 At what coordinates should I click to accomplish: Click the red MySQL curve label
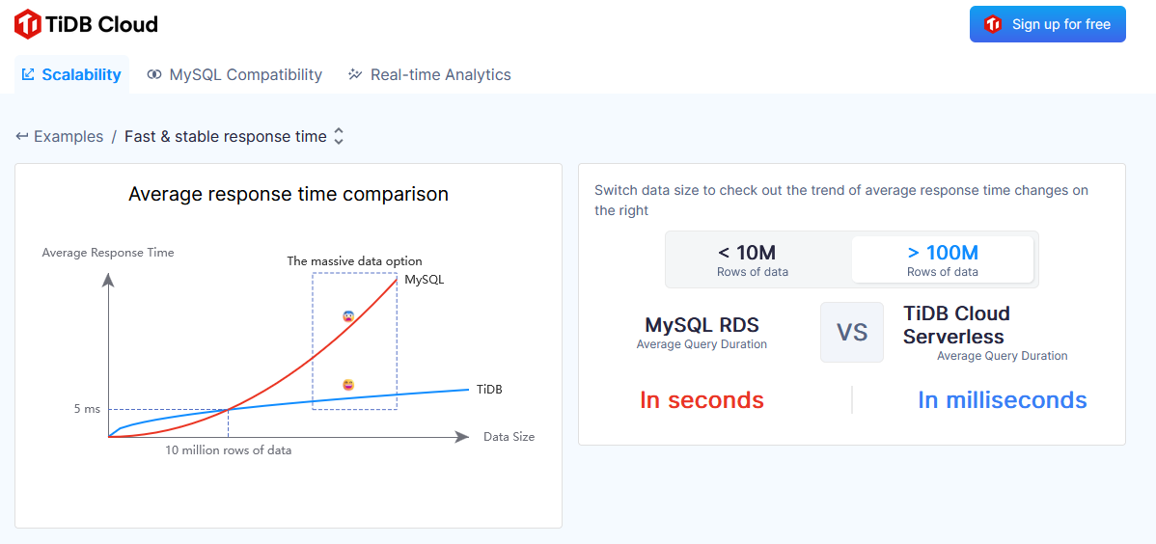click(x=424, y=280)
